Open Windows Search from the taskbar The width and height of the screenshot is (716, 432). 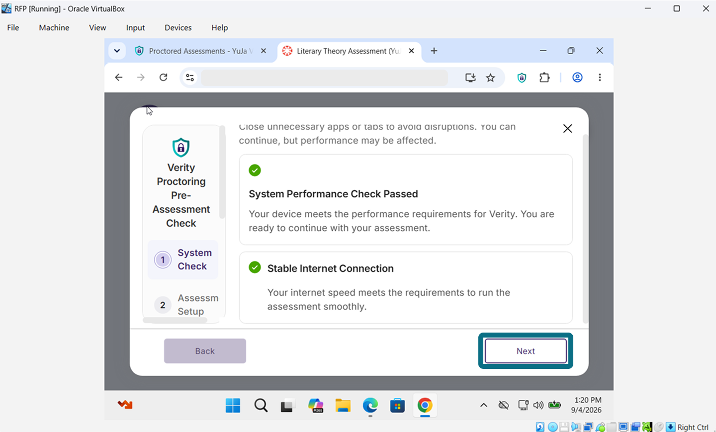[261, 405]
